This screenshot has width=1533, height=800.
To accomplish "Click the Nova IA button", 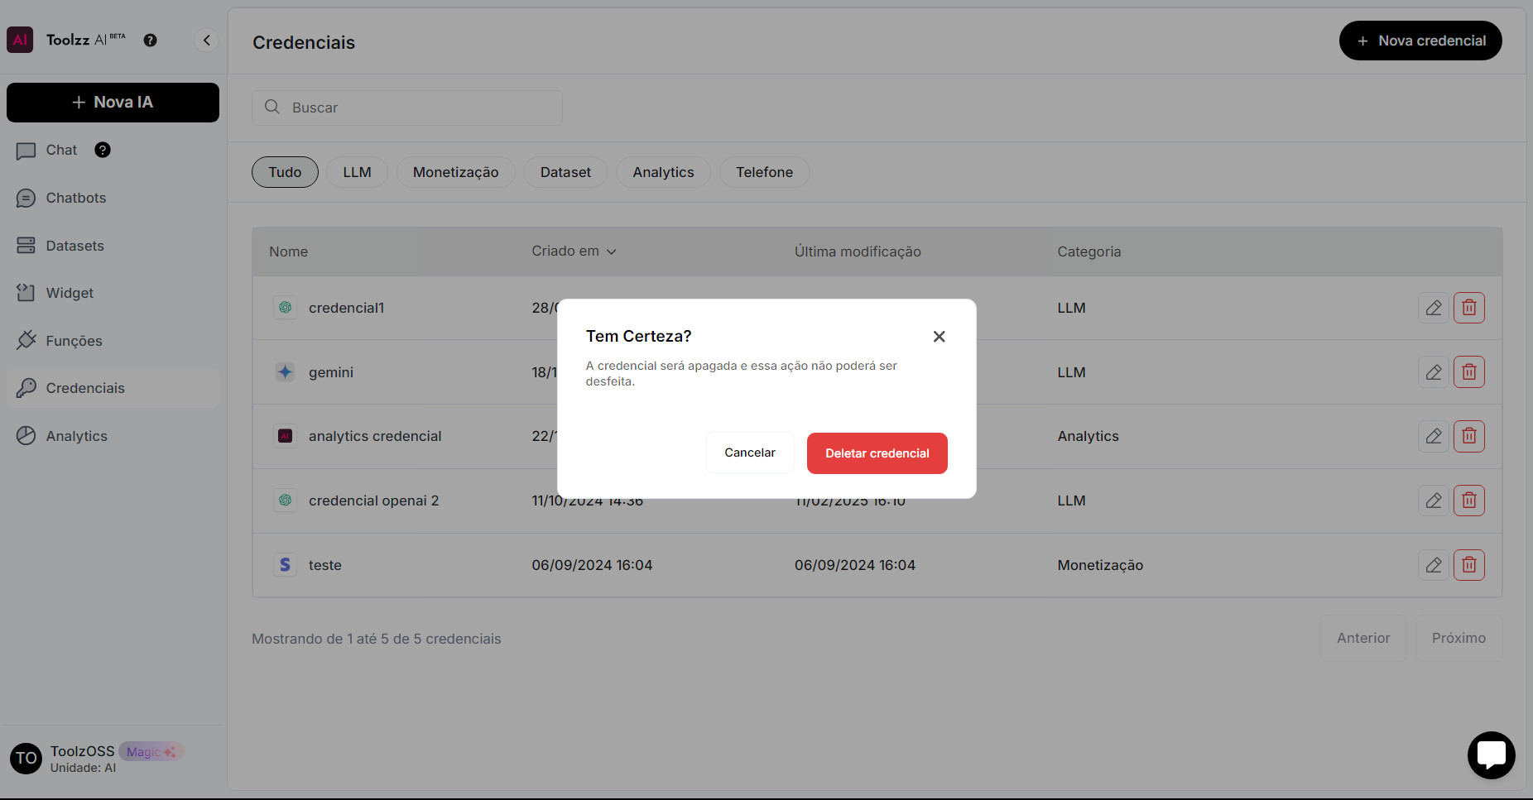I will pyautogui.click(x=113, y=103).
